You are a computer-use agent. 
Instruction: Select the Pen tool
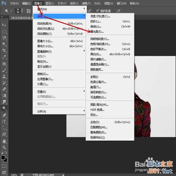(4, 115)
